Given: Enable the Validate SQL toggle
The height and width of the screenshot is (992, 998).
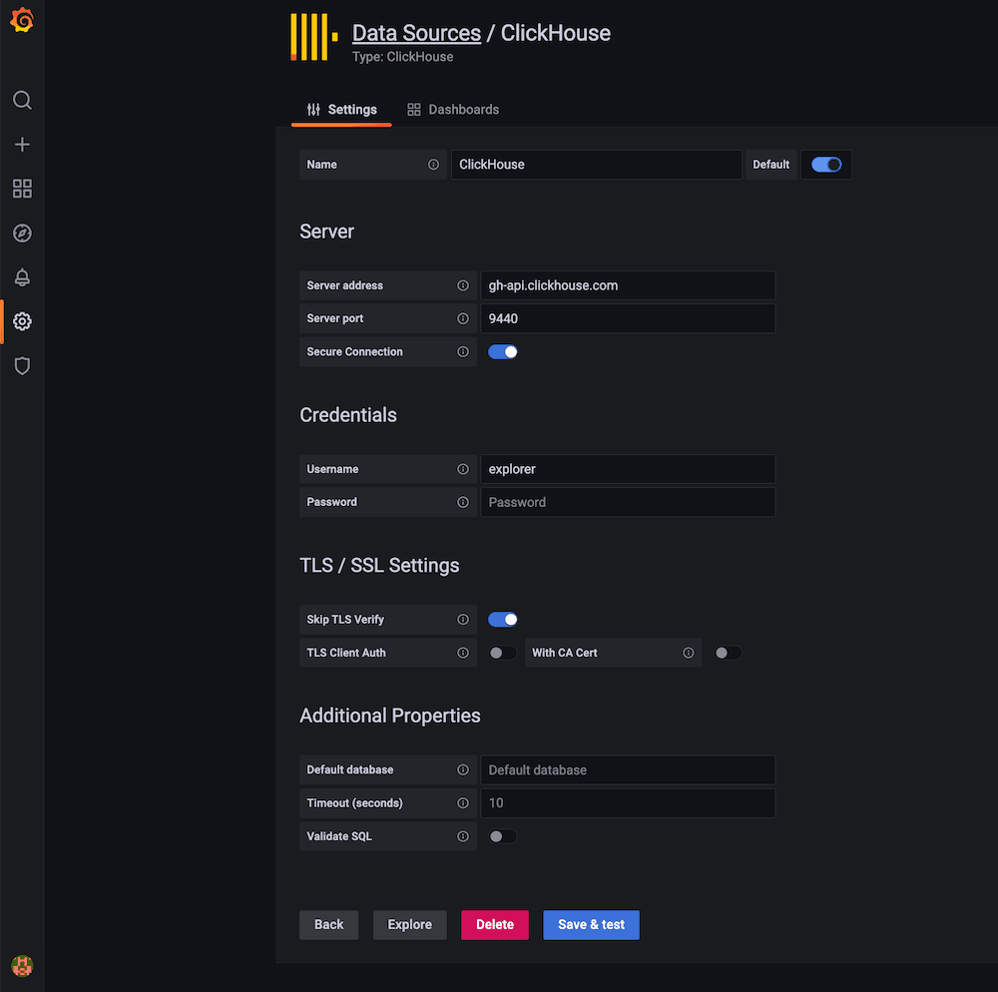Looking at the screenshot, I should coord(503,836).
